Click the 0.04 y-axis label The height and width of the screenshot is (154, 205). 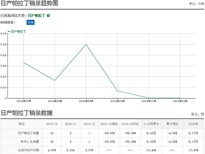point(3,34)
